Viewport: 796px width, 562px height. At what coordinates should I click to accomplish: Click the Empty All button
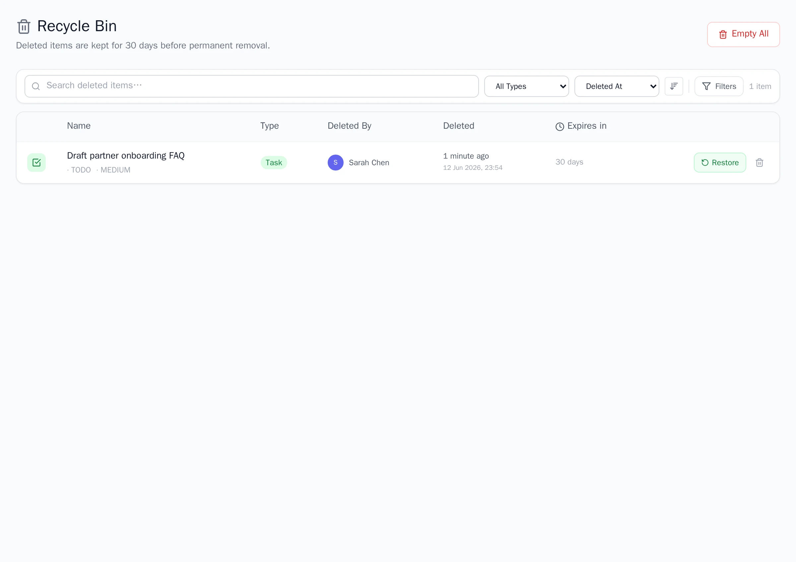coord(743,34)
